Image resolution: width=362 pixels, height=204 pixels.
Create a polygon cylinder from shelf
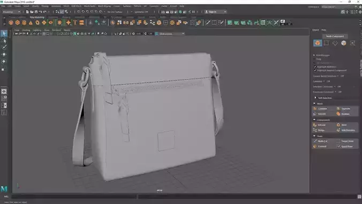[24, 22]
